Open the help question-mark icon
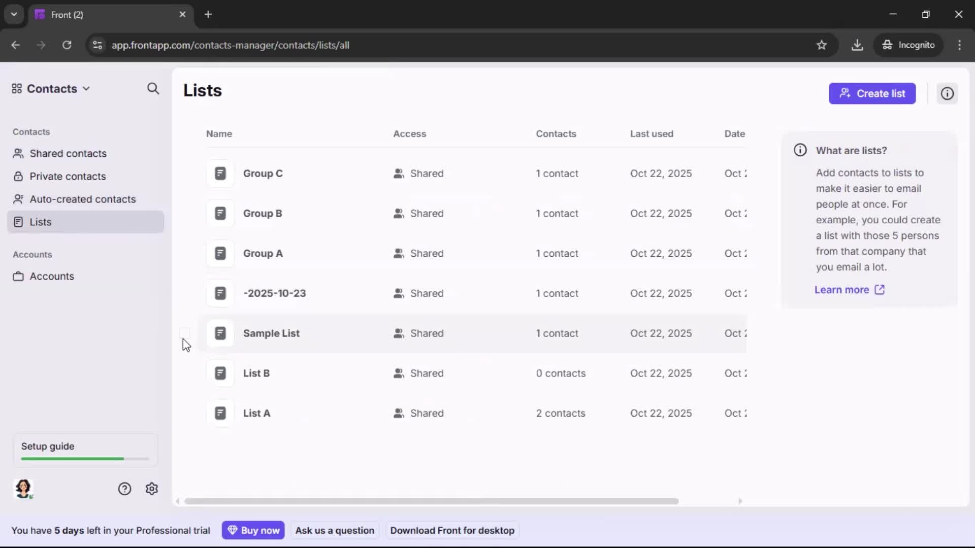The height and width of the screenshot is (548, 975). click(x=125, y=489)
